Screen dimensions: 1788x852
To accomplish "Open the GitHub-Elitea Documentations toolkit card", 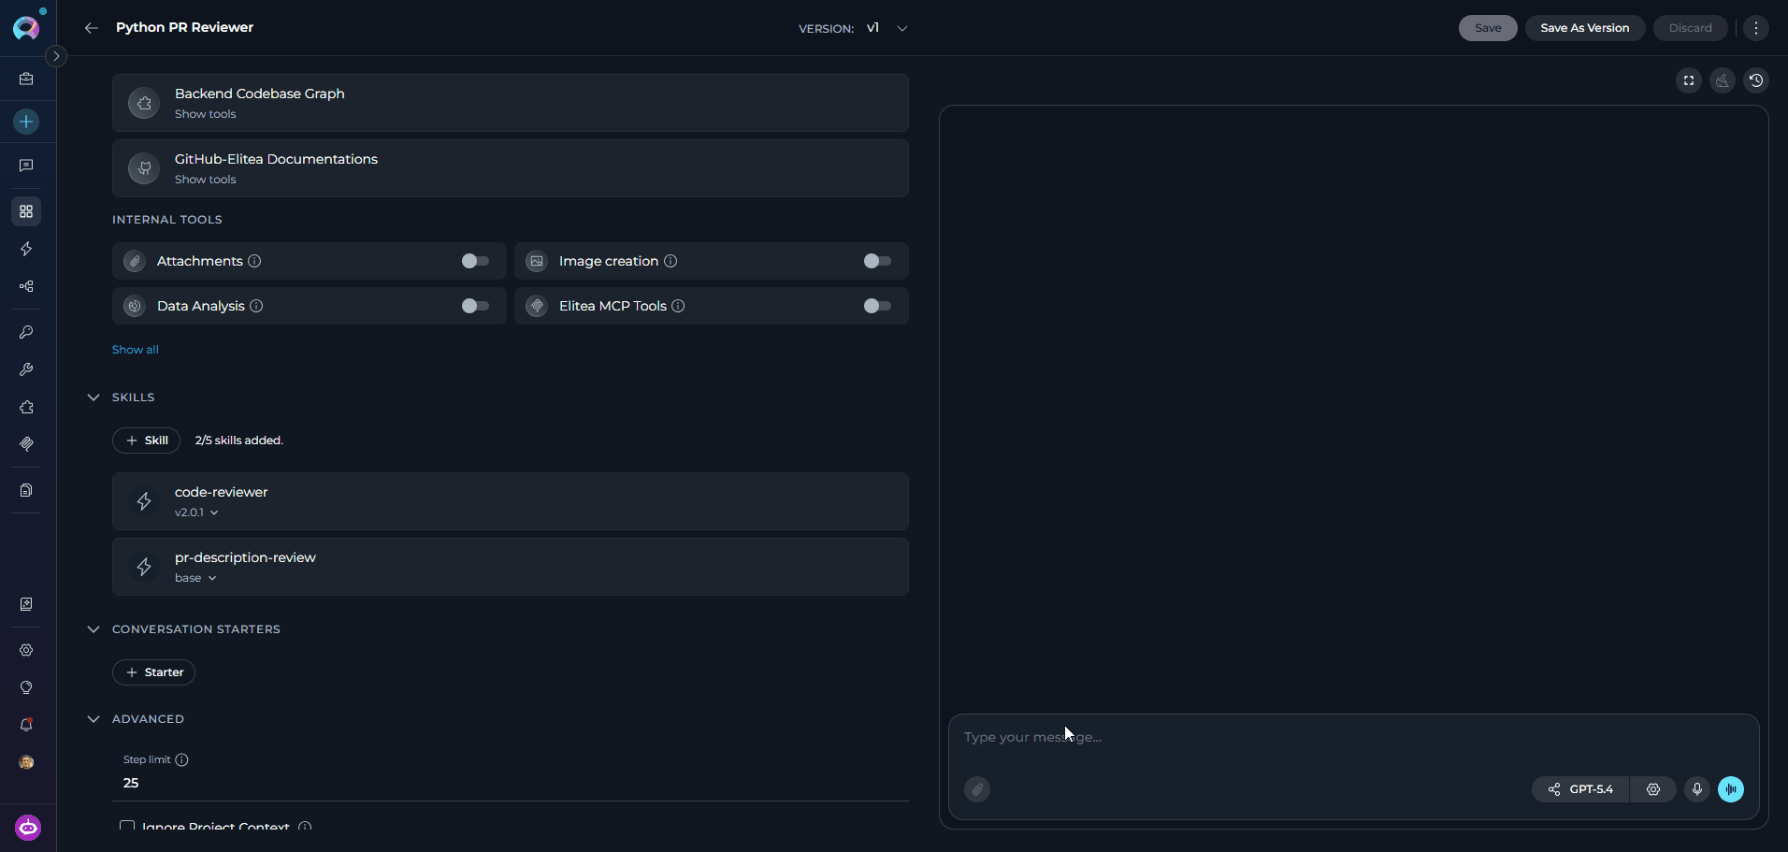I will [511, 168].
